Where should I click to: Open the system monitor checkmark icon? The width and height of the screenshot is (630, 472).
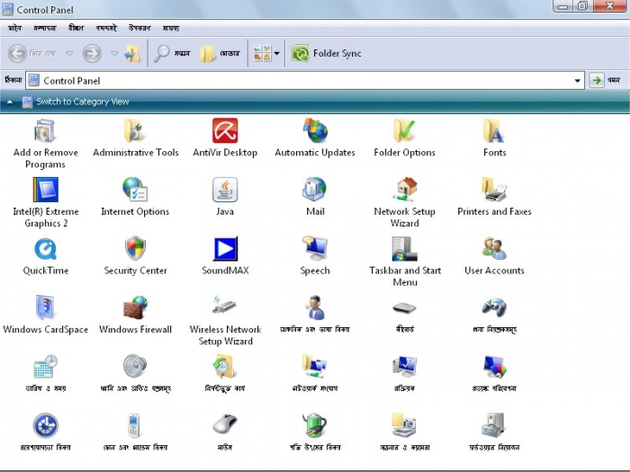click(405, 374)
